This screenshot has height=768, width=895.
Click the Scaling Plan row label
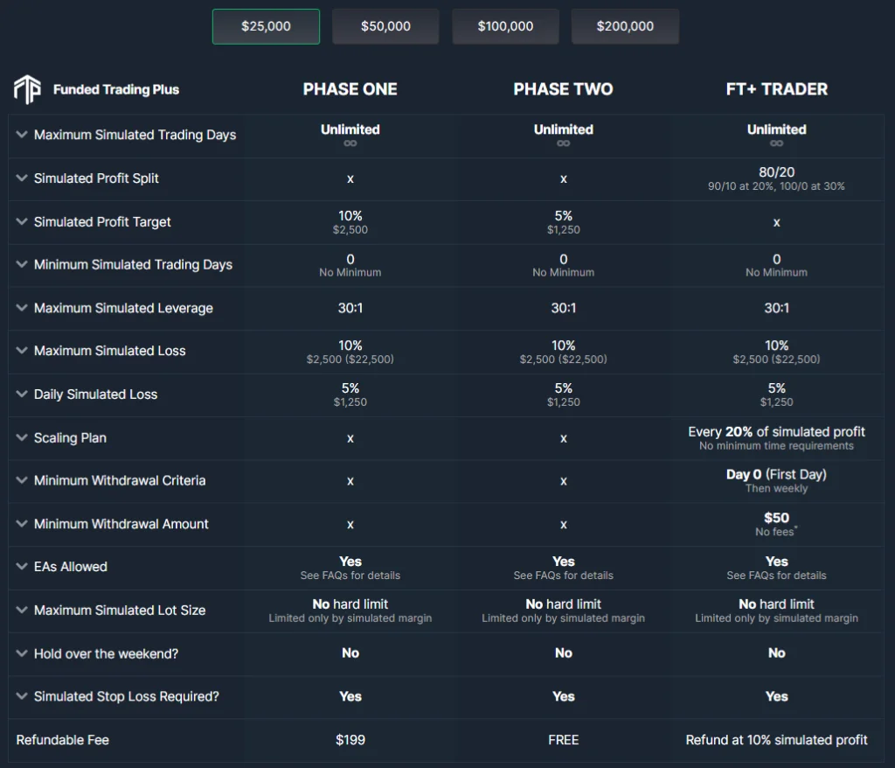[x=70, y=437]
